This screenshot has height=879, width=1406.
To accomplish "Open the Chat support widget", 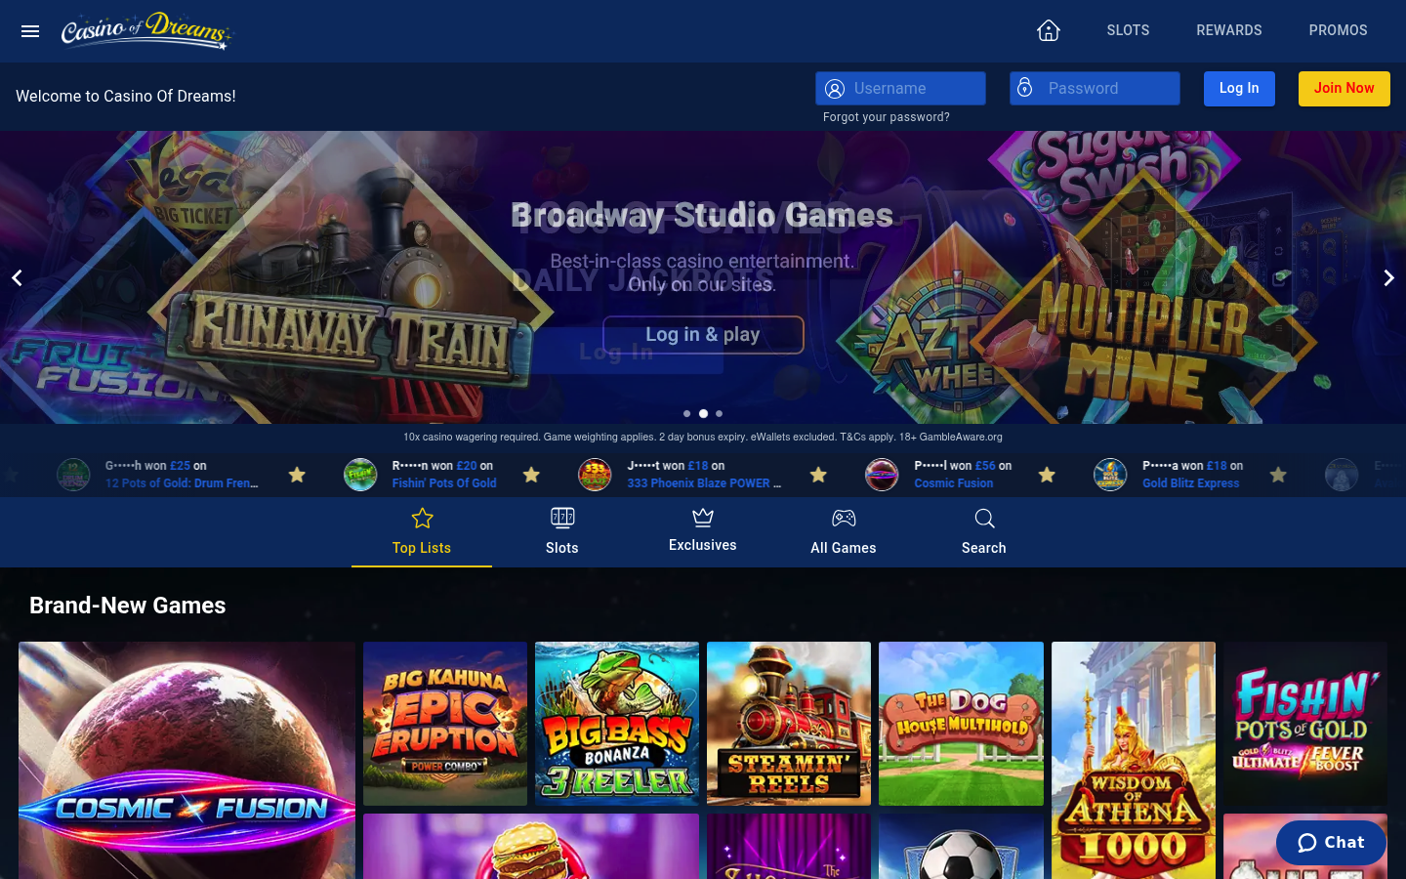I will (x=1331, y=843).
